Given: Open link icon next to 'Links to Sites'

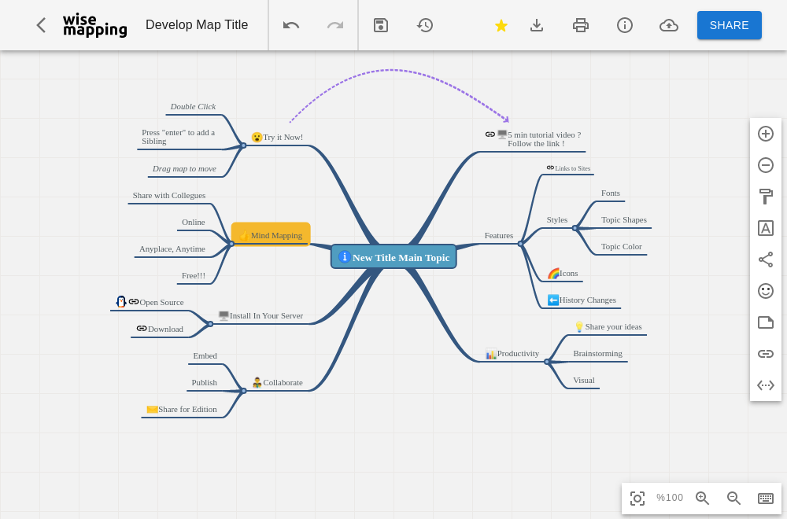Looking at the screenshot, I should tap(551, 168).
